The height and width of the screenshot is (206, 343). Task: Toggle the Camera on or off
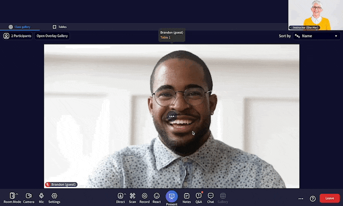pos(28,198)
